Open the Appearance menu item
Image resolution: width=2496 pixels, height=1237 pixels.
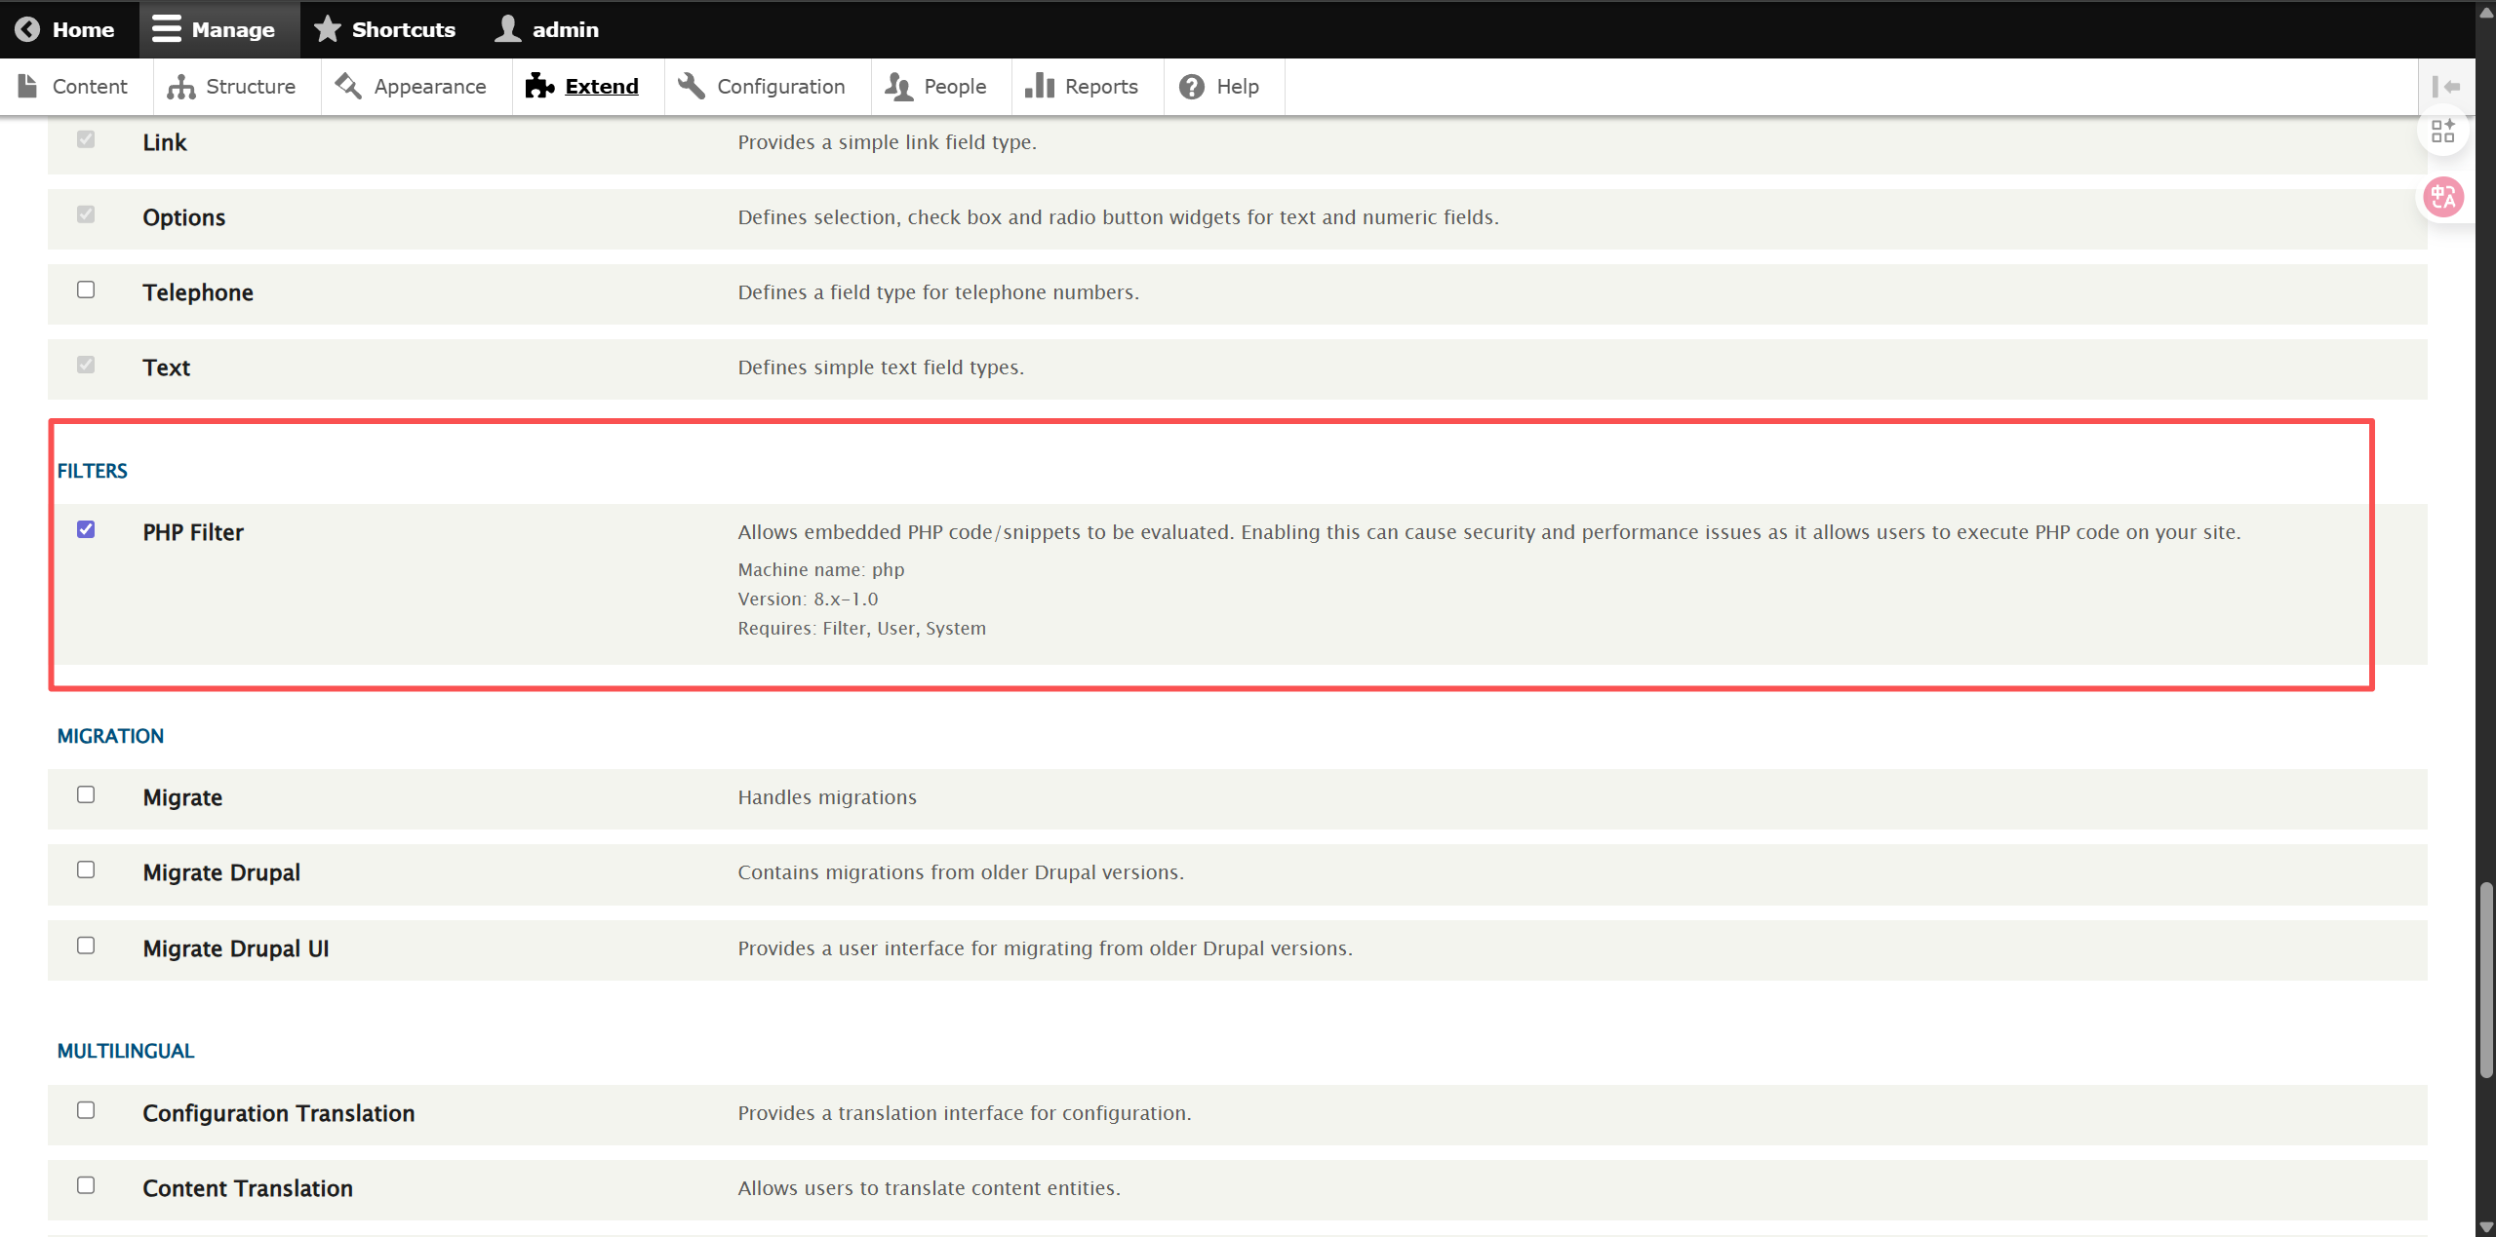coord(416,87)
